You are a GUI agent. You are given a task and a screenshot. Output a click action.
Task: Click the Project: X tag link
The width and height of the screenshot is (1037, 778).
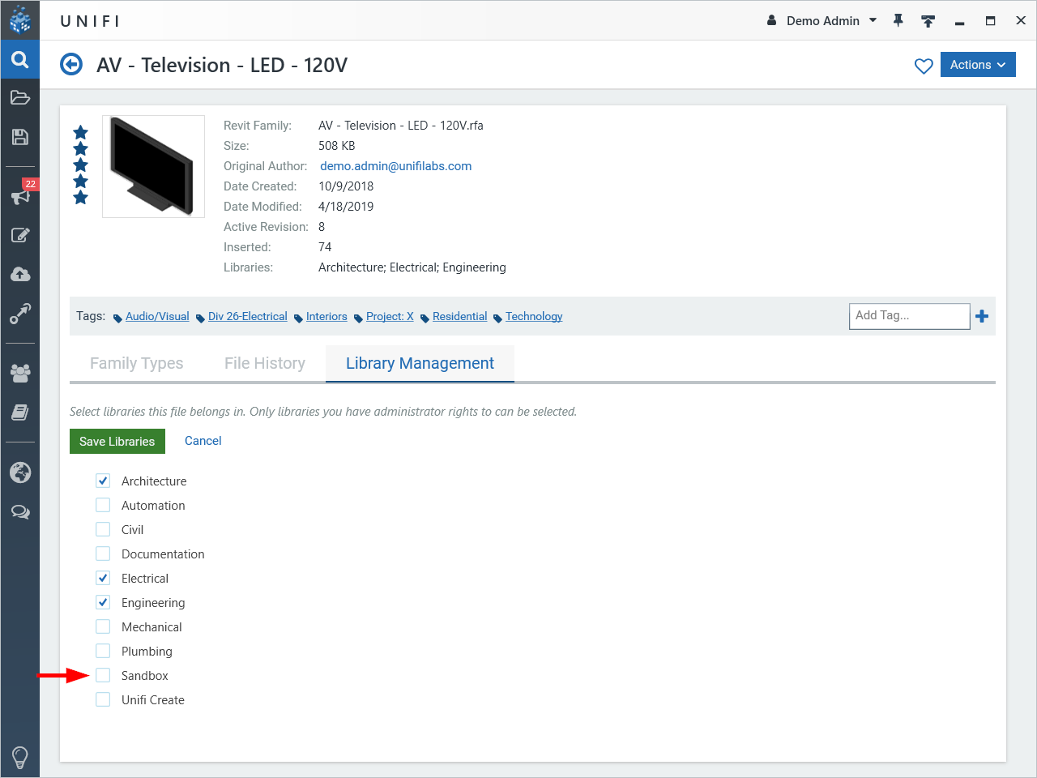[x=390, y=316]
